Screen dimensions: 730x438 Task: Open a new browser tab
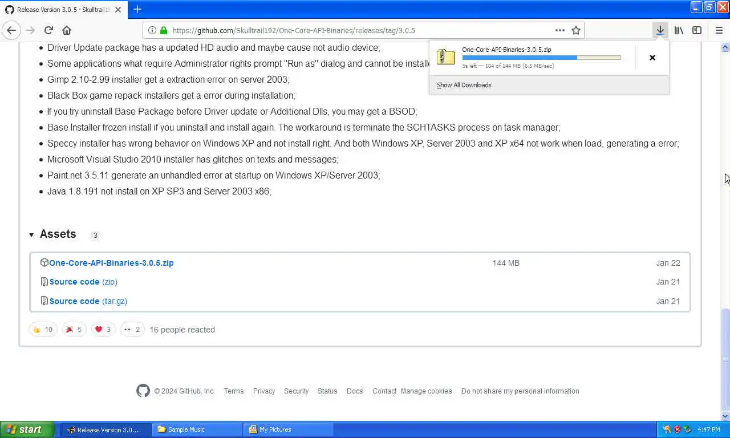(x=137, y=9)
